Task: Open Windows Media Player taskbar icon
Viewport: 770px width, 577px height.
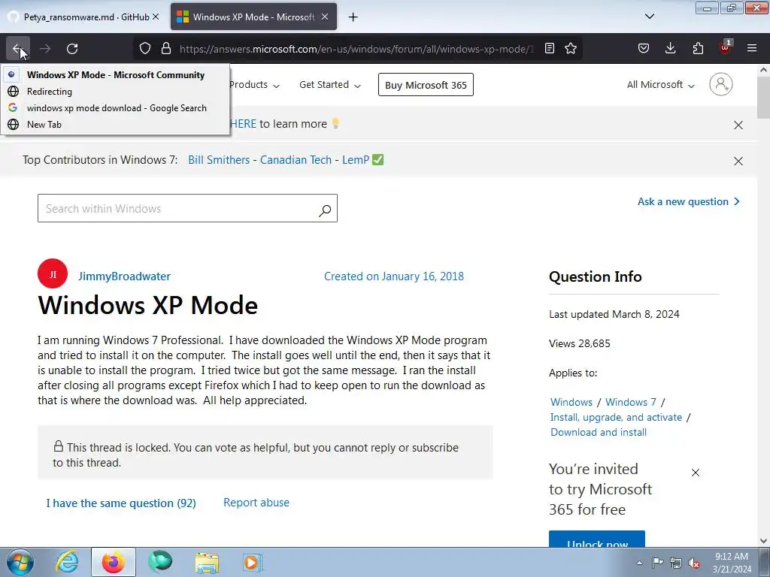Action: click(253, 562)
